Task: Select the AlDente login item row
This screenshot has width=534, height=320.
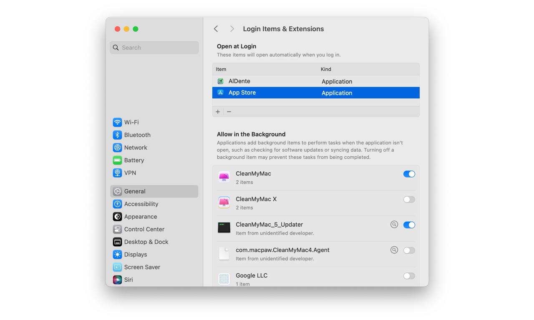Action: click(x=316, y=81)
